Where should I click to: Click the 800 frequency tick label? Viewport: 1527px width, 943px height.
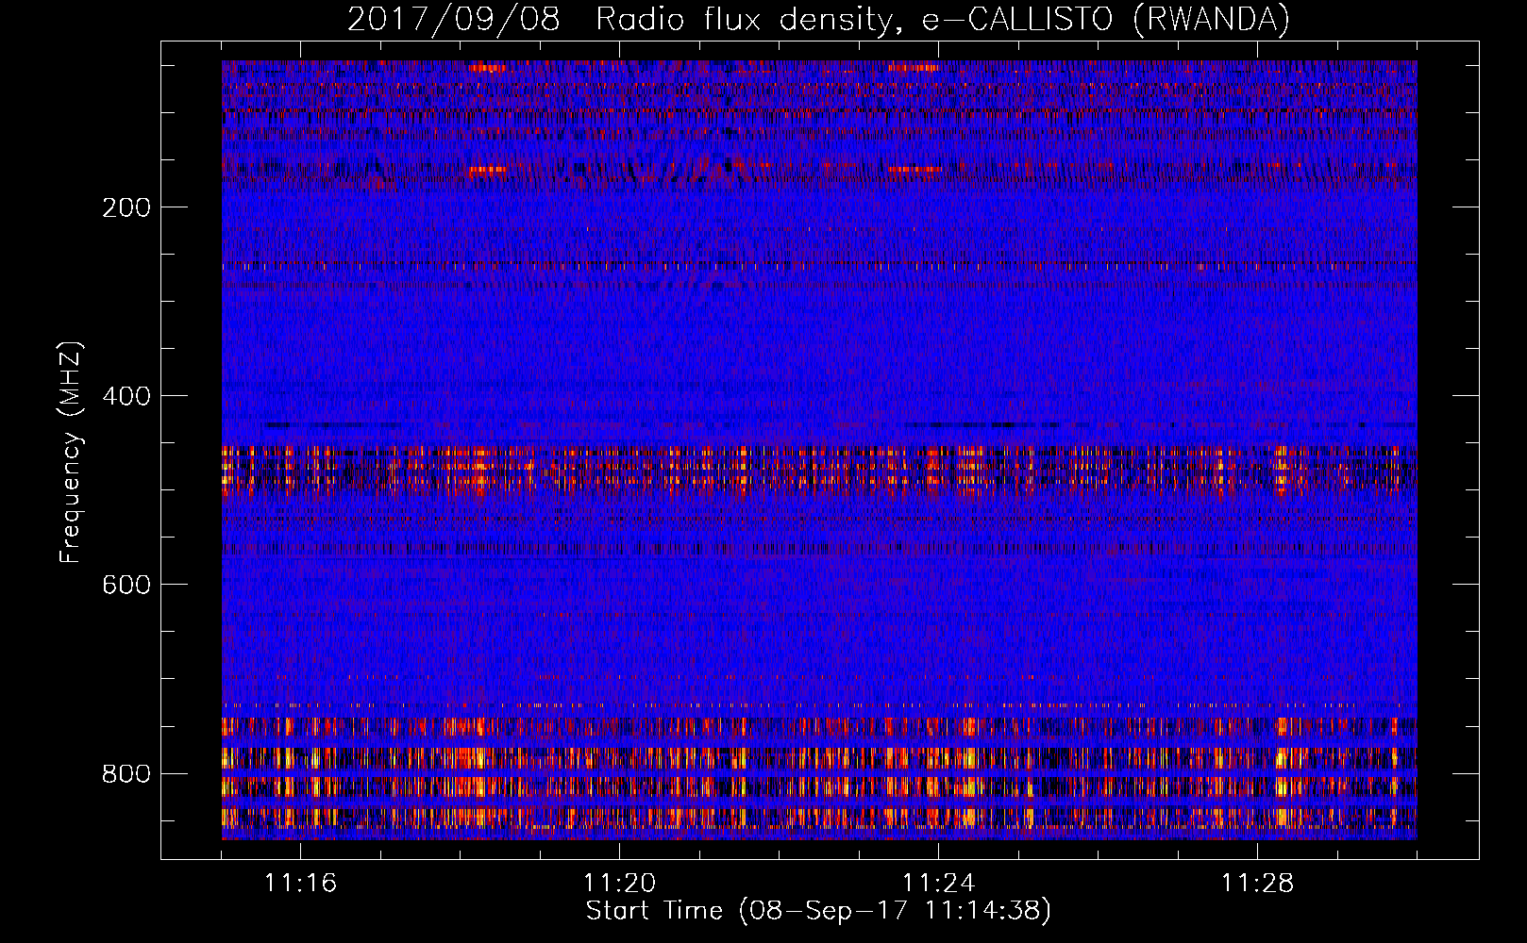(x=126, y=773)
